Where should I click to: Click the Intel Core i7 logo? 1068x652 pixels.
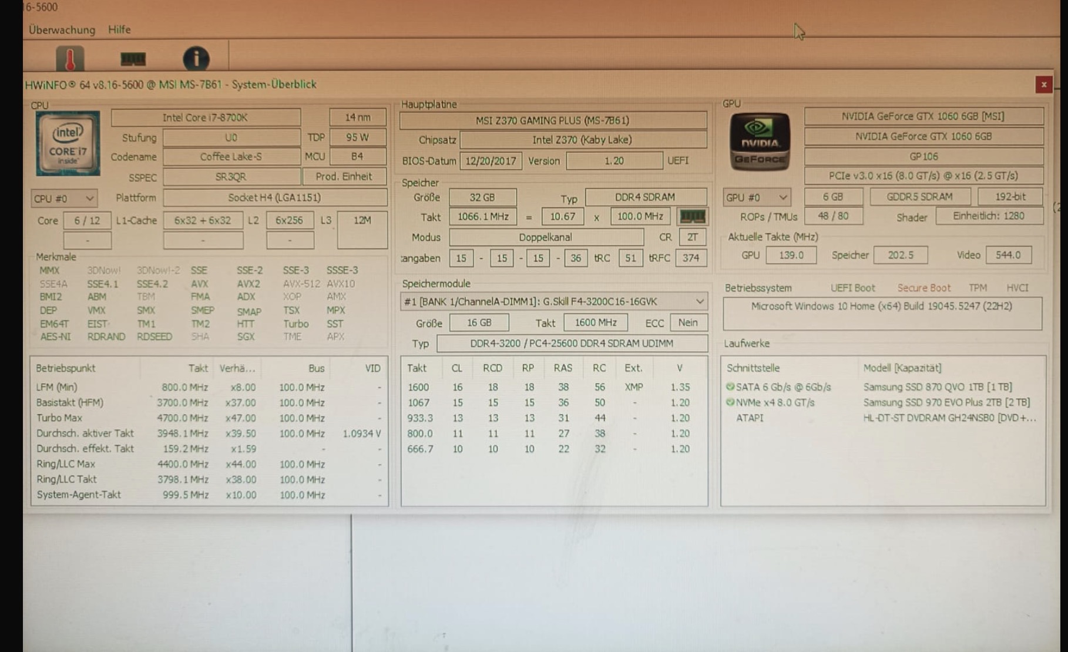[68, 143]
